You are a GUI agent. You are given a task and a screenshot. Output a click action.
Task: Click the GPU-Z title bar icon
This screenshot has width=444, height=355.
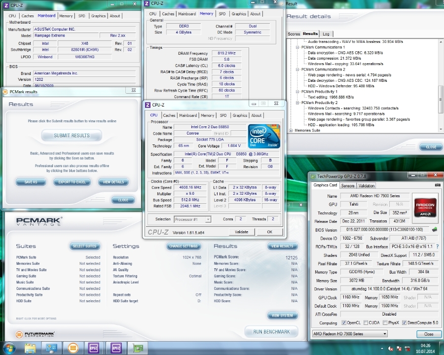pyautogui.click(x=313, y=177)
